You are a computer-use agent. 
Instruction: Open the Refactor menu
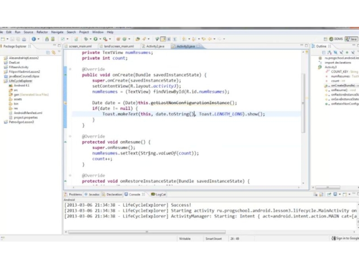coord(42,32)
